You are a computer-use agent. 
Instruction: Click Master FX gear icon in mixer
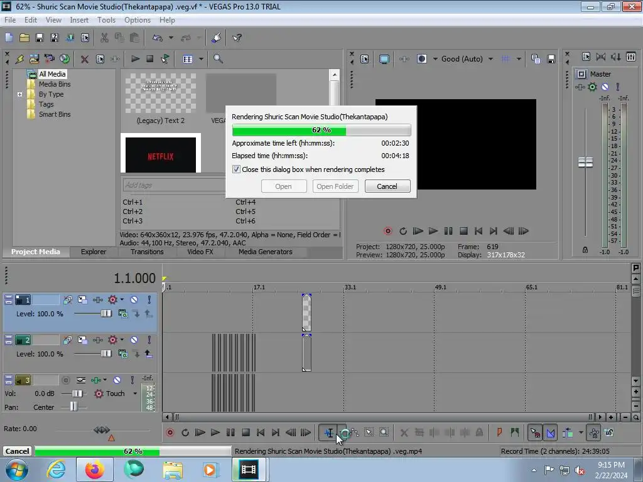[592, 87]
